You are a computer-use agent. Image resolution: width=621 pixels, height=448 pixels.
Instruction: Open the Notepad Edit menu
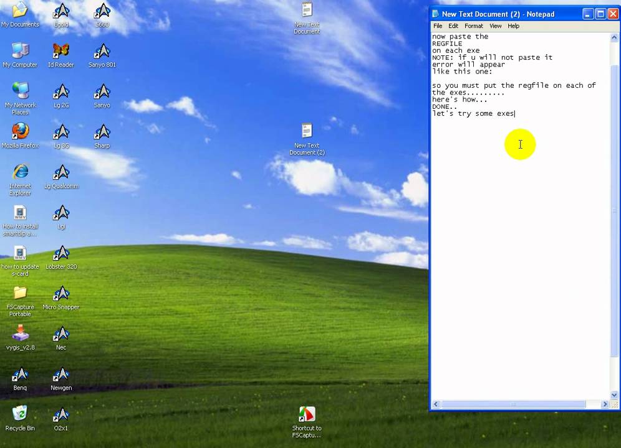point(453,26)
